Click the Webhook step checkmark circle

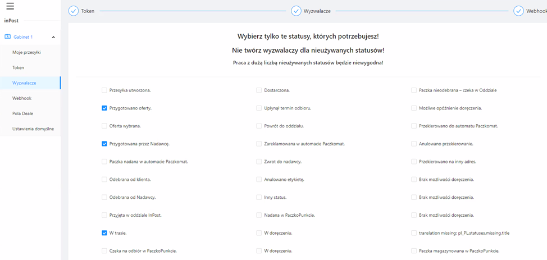coord(518,11)
